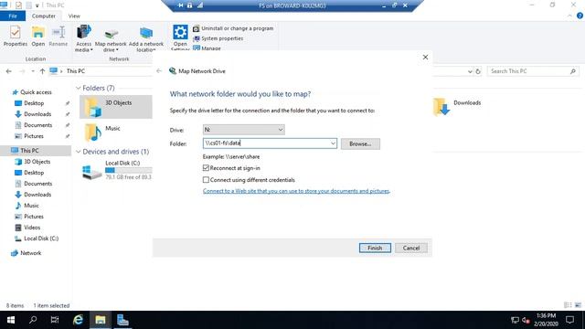Image resolution: width=585 pixels, height=329 pixels.
Task: Open Task View from the taskbar
Action: 55,320
